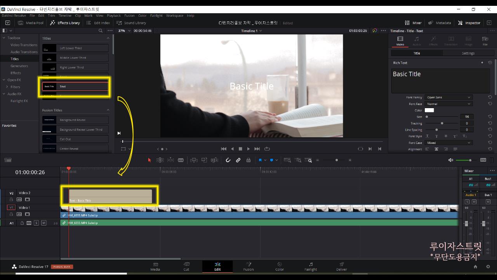Collapse the Titles category
This screenshot has height=280, width=497.
[x=108, y=38]
